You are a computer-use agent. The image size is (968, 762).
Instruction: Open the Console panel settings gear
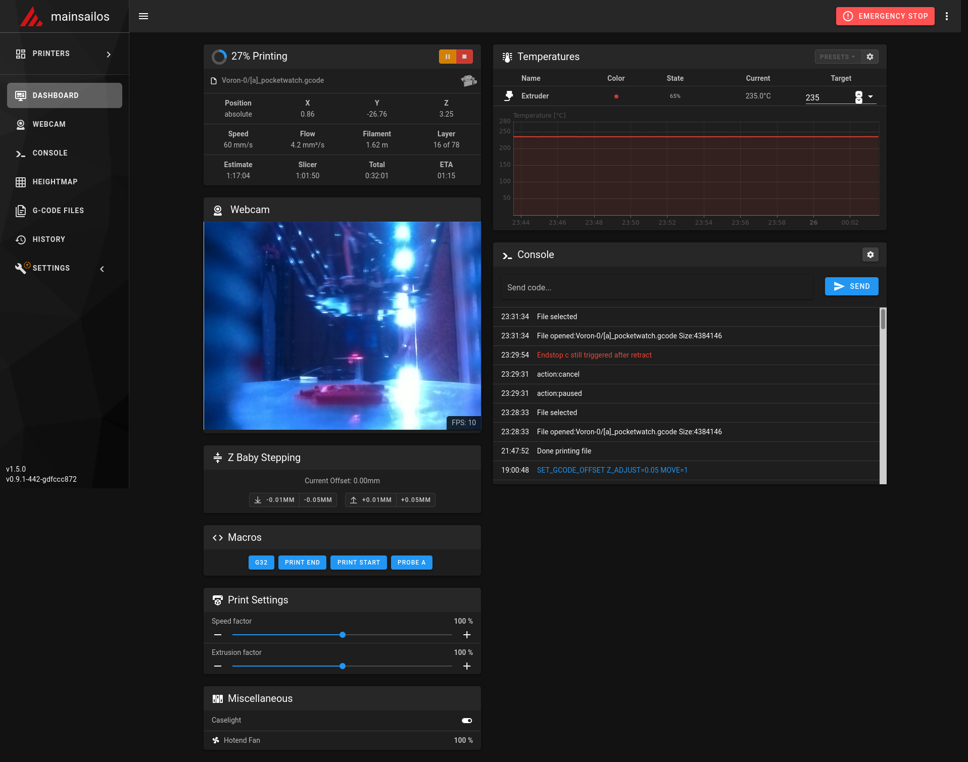(870, 255)
